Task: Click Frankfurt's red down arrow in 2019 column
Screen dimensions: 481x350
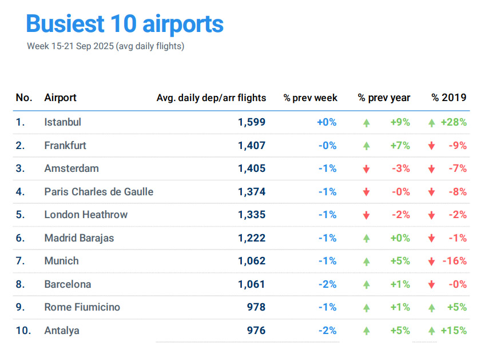Action: (x=432, y=146)
